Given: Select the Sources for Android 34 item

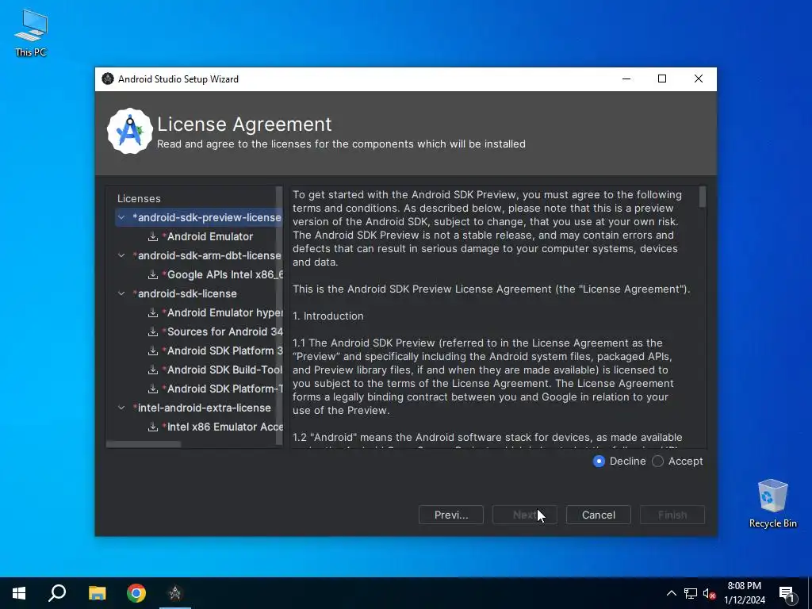Looking at the screenshot, I should [223, 332].
